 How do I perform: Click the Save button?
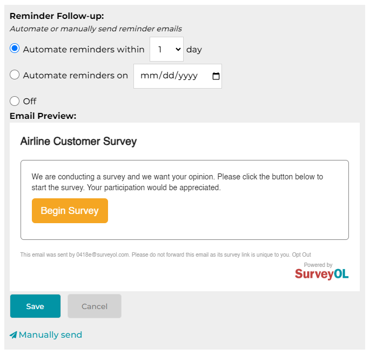click(x=36, y=306)
